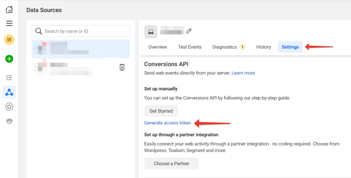351x178 pixels.
Task: Click the Search by name or ID field
Action: [81, 31]
